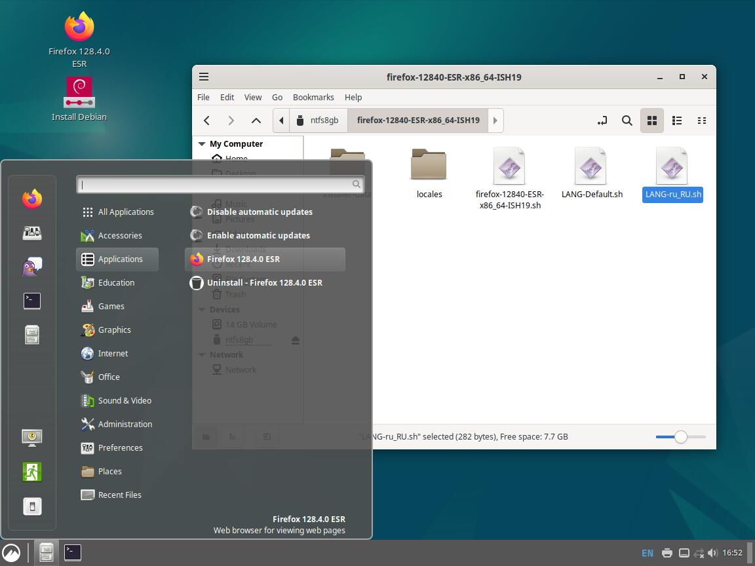Open the hamburger menu in file manager titlebar

204,77
